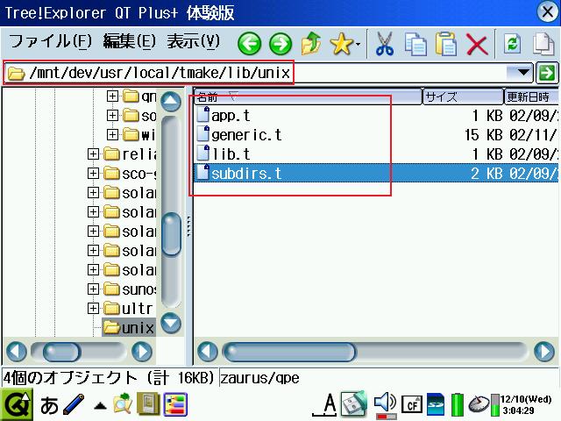
Task: Click file list scroll right arrow
Action: 544,352
